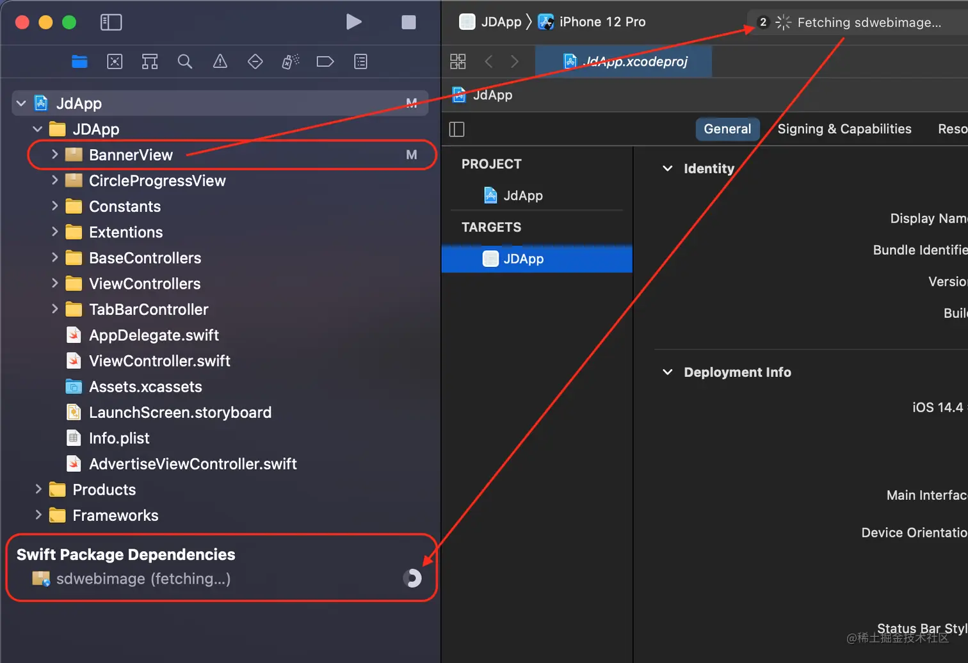The height and width of the screenshot is (663, 968).
Task: Expand the CircleProgressView folder
Action: [x=54, y=180]
